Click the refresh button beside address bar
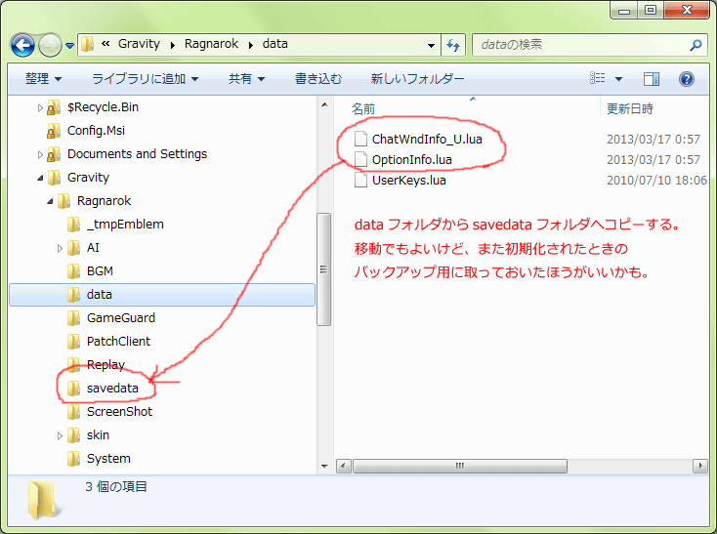This screenshot has height=534, width=717. 453,45
